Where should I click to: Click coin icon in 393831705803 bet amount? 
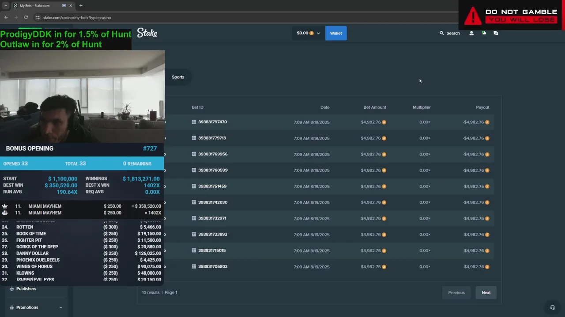point(384,267)
